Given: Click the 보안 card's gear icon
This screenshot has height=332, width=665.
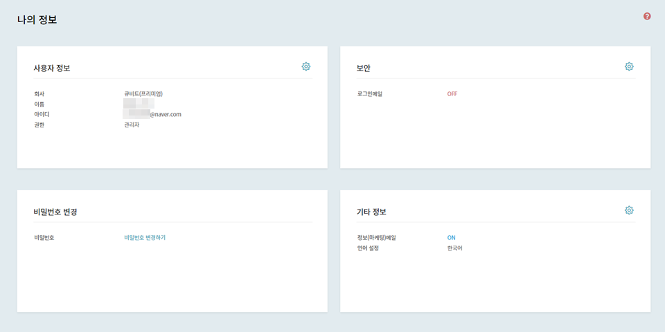Looking at the screenshot, I should point(629,66).
